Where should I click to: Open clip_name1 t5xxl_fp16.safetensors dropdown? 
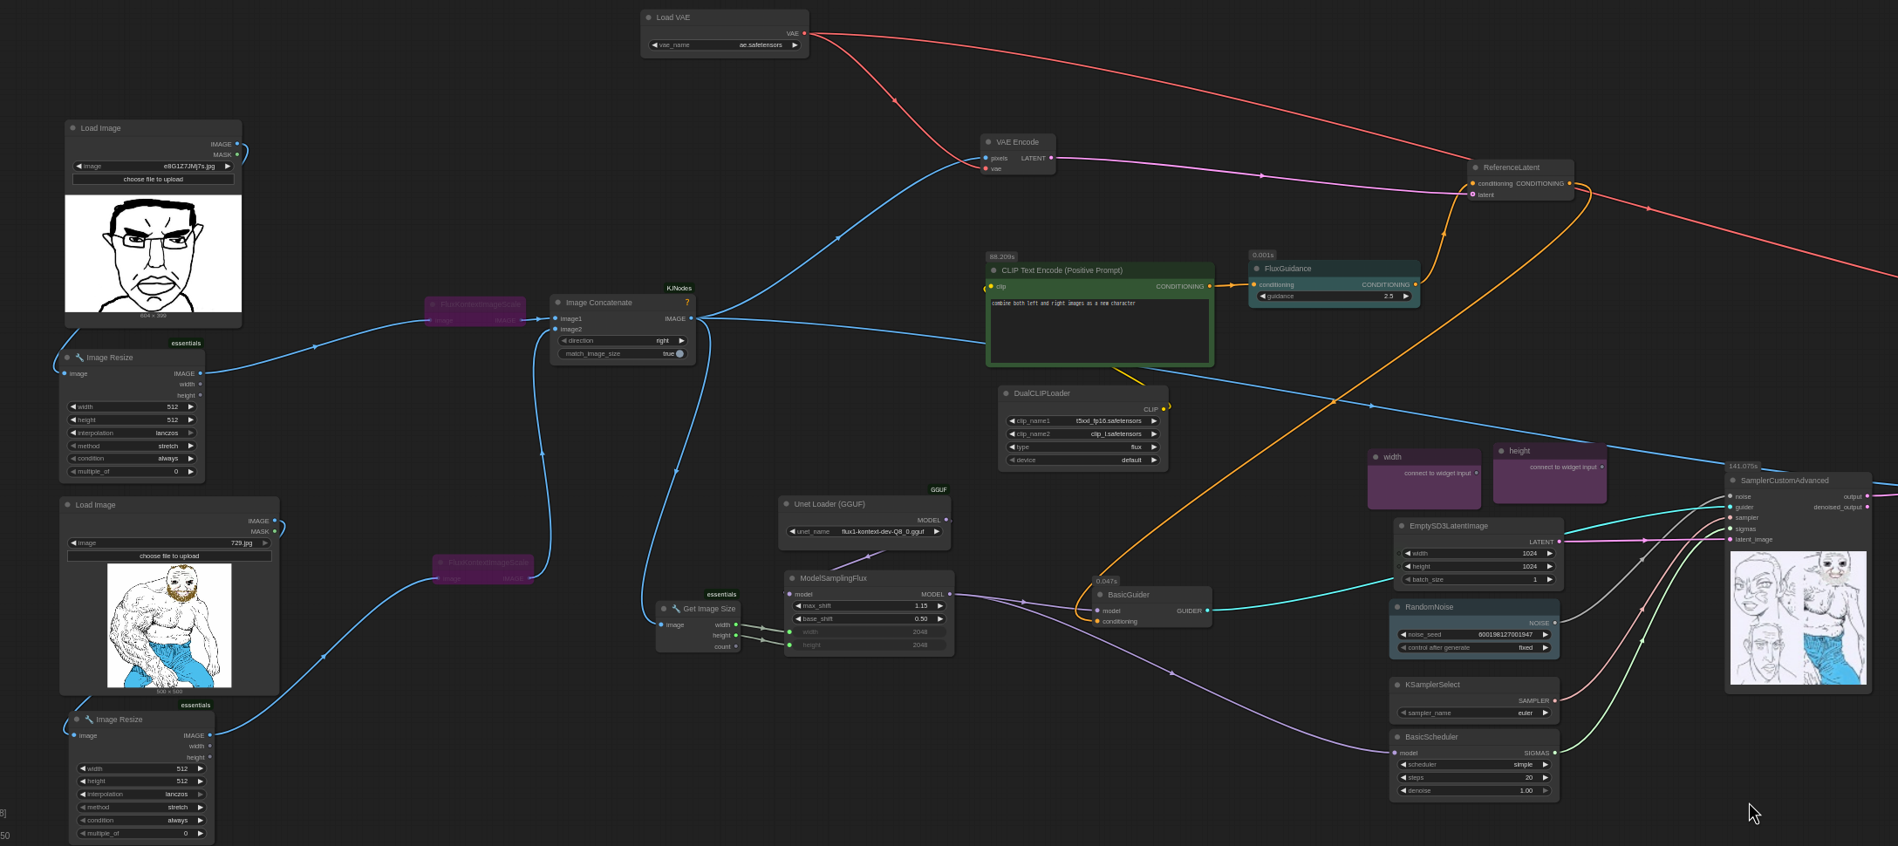(x=1083, y=421)
